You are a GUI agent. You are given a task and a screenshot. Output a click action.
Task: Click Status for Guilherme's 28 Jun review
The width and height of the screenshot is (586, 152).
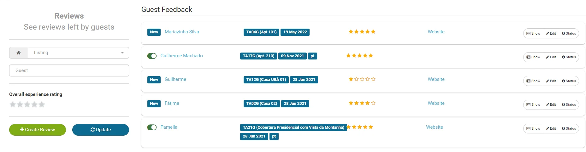tap(569, 81)
